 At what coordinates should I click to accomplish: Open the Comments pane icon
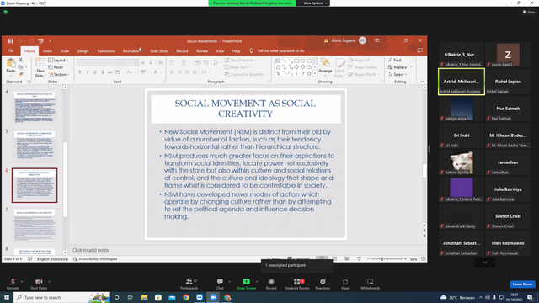(x=419, y=50)
